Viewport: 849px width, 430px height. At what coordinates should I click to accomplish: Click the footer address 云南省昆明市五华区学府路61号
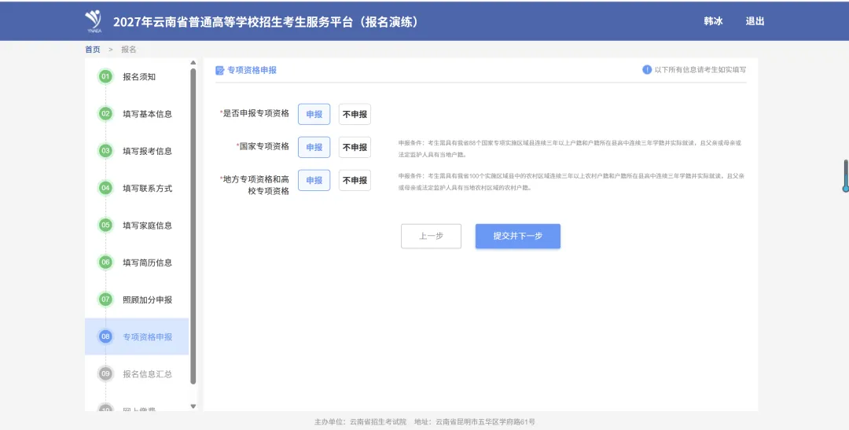tap(485, 422)
